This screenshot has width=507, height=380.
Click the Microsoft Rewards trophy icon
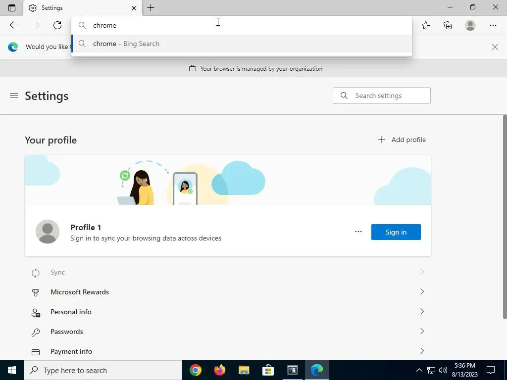click(x=36, y=293)
